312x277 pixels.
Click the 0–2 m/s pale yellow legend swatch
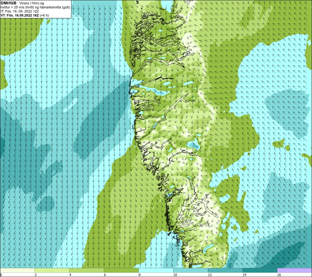pos(17,270)
